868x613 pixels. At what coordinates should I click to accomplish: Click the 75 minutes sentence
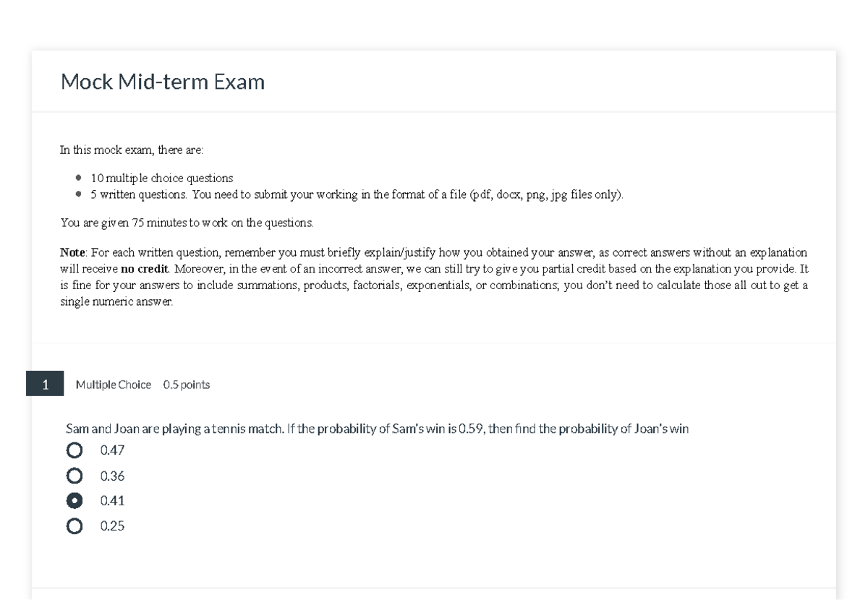pos(186,223)
